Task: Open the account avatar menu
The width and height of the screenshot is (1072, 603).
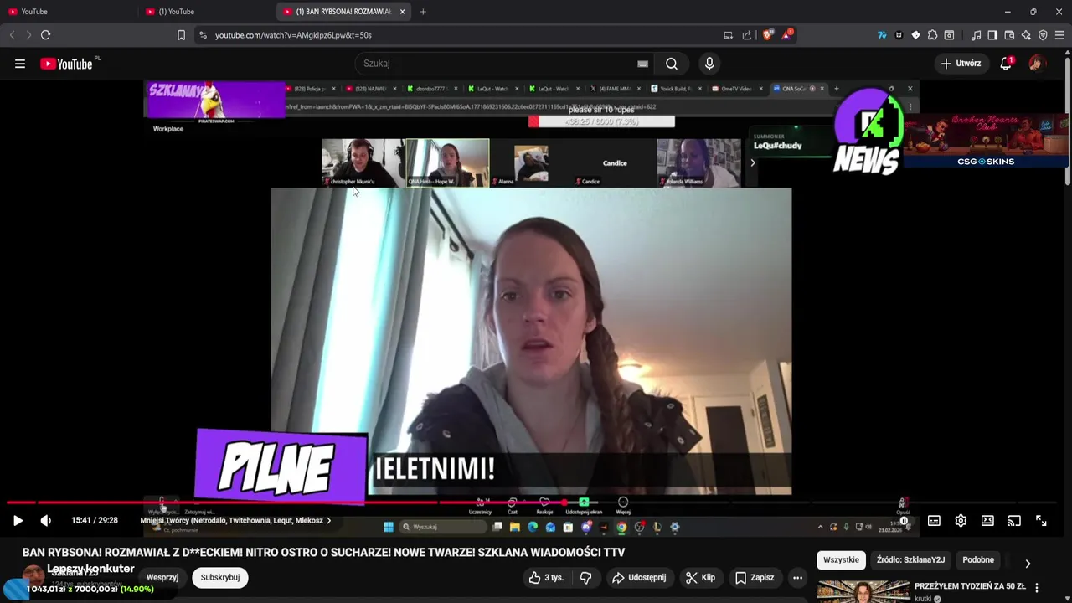Action: click(x=1037, y=64)
